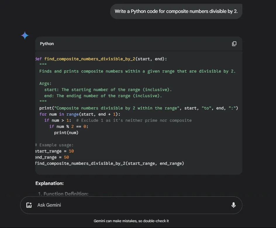Click the 'end_range = 50' line

coord(52,157)
